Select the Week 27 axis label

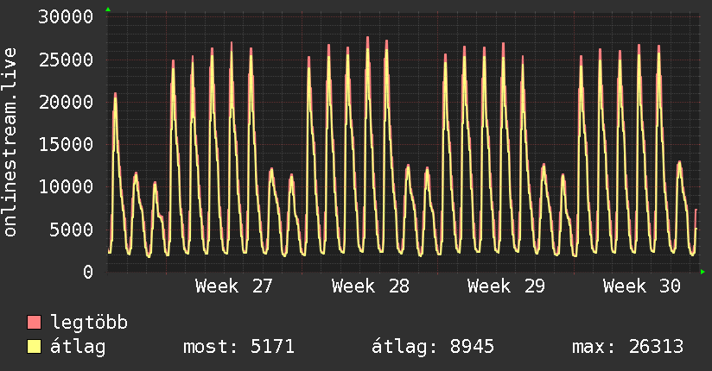234,286
